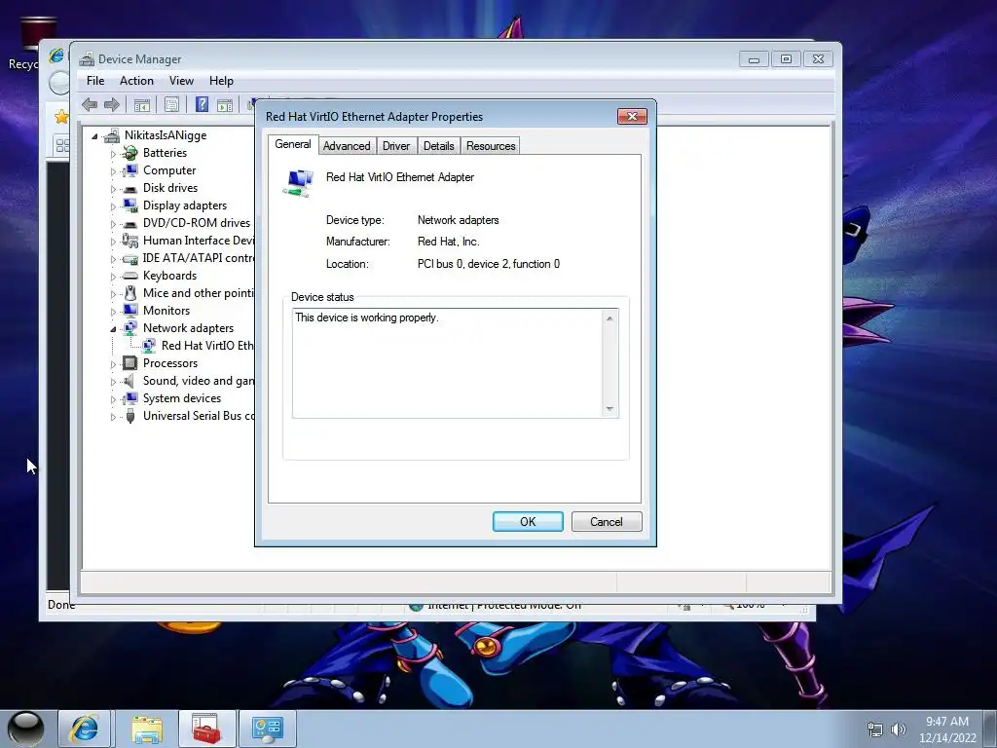Image resolution: width=997 pixels, height=748 pixels.
Task: Click the network icon in system tray
Action: click(875, 729)
